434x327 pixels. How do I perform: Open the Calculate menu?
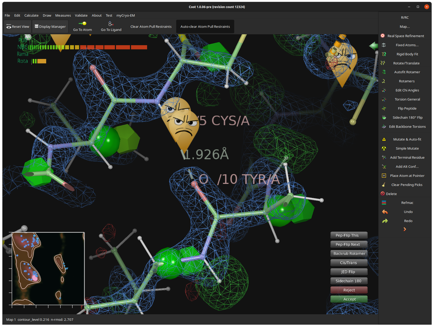coord(31,15)
